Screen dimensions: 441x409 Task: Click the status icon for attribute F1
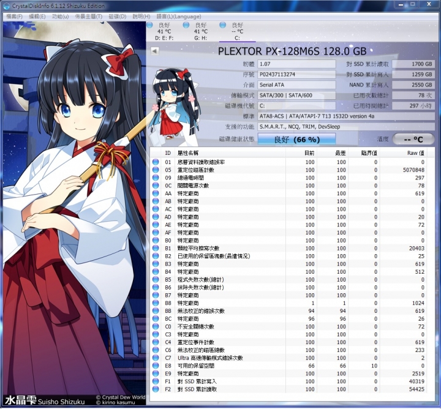pos(155,381)
